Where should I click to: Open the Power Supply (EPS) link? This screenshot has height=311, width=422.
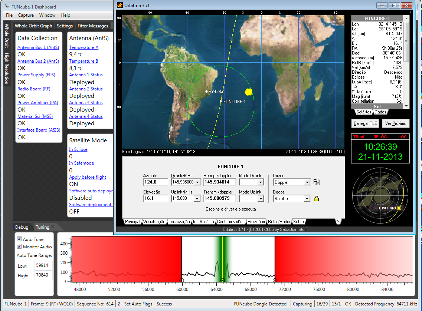pyautogui.click(x=36, y=75)
